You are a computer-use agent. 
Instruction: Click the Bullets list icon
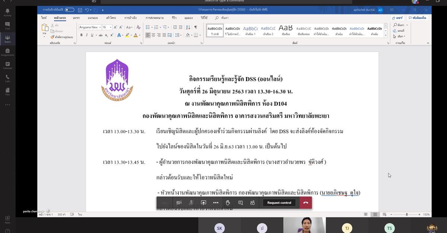(148, 27)
